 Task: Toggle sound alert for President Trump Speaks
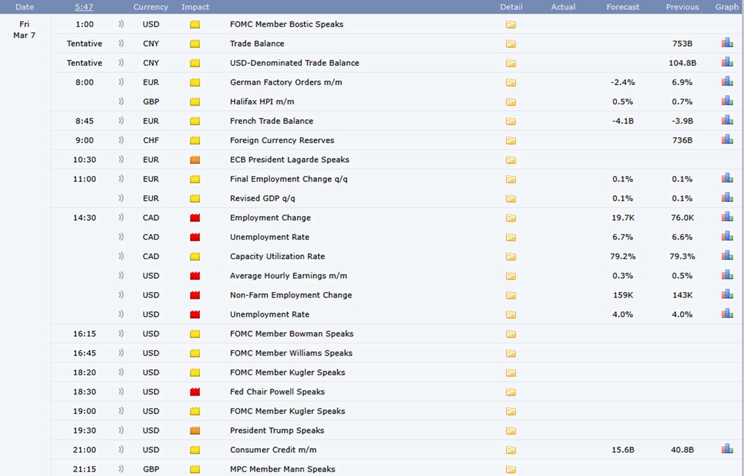pyautogui.click(x=121, y=431)
